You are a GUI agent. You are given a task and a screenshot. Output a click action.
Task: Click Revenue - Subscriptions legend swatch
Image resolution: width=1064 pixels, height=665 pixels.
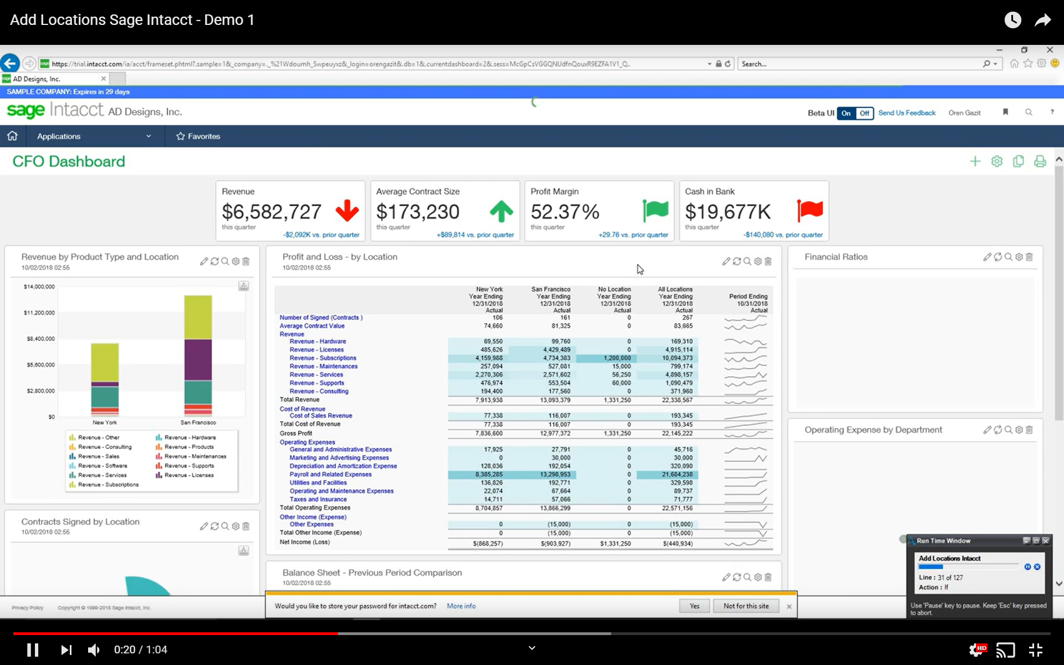pyautogui.click(x=72, y=485)
